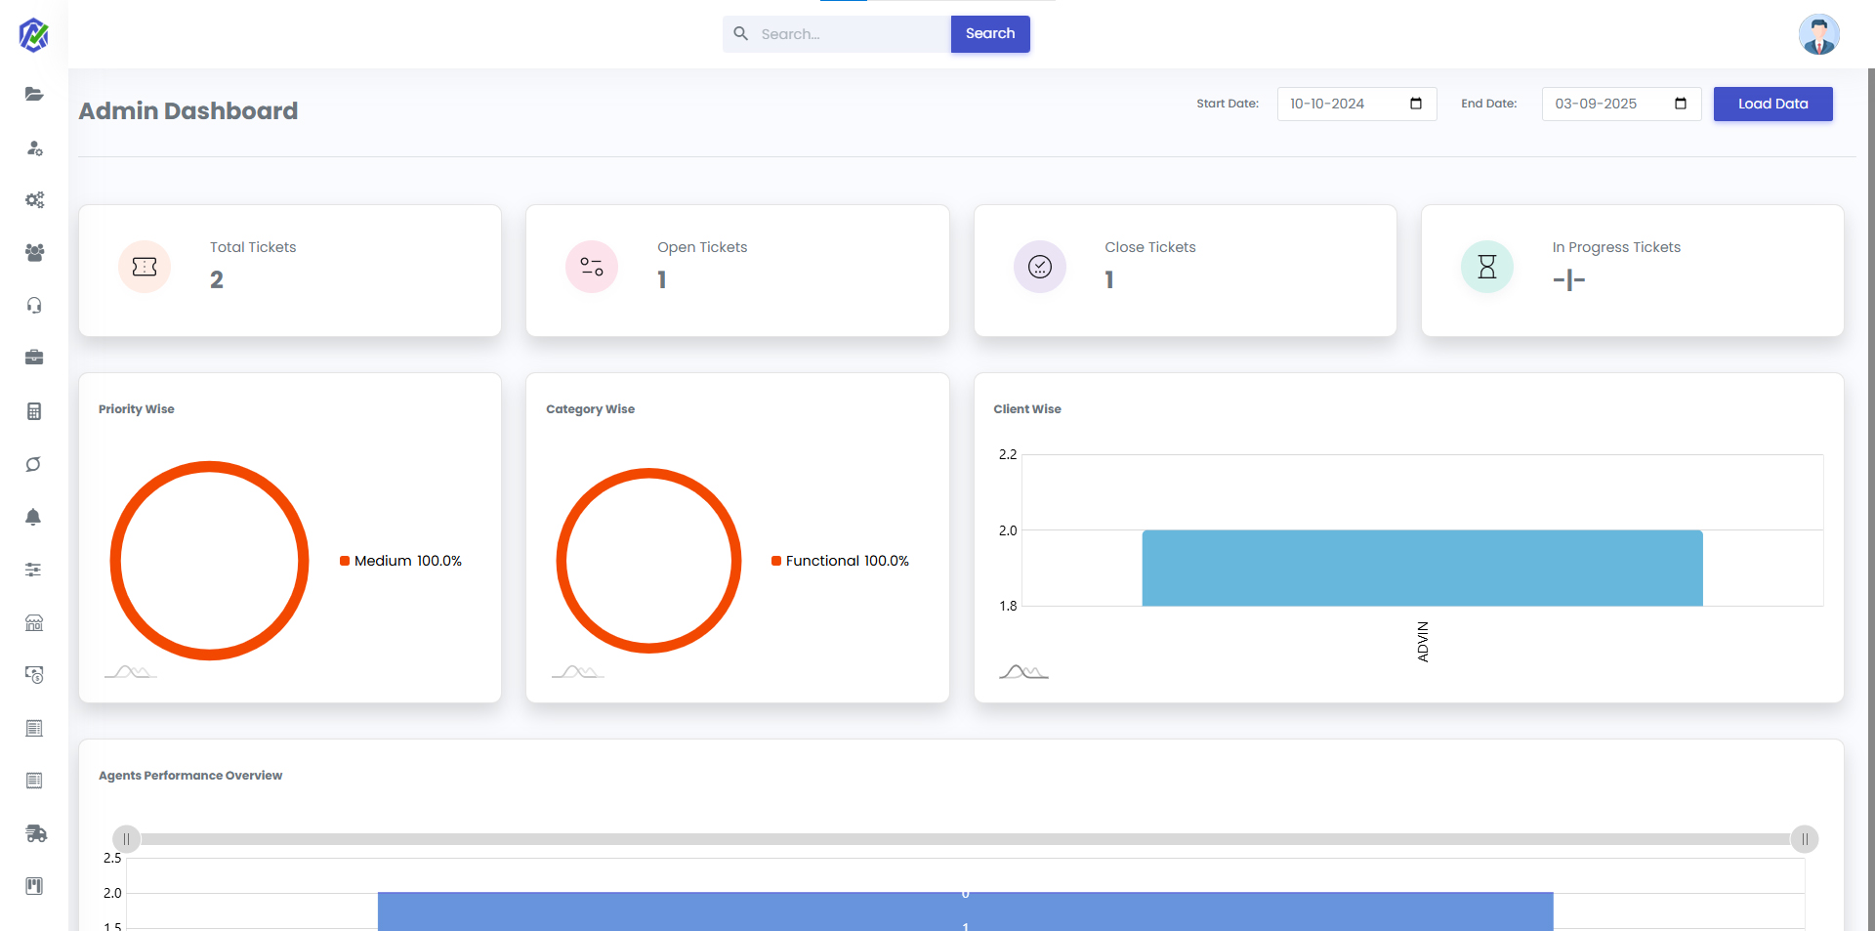Click the Admin Dashboard heading
Image resolution: width=1875 pixels, height=931 pixels.
(x=188, y=111)
